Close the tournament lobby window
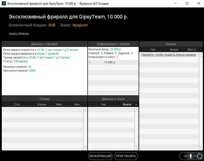This screenshot has width=204, height=161. 199,3
